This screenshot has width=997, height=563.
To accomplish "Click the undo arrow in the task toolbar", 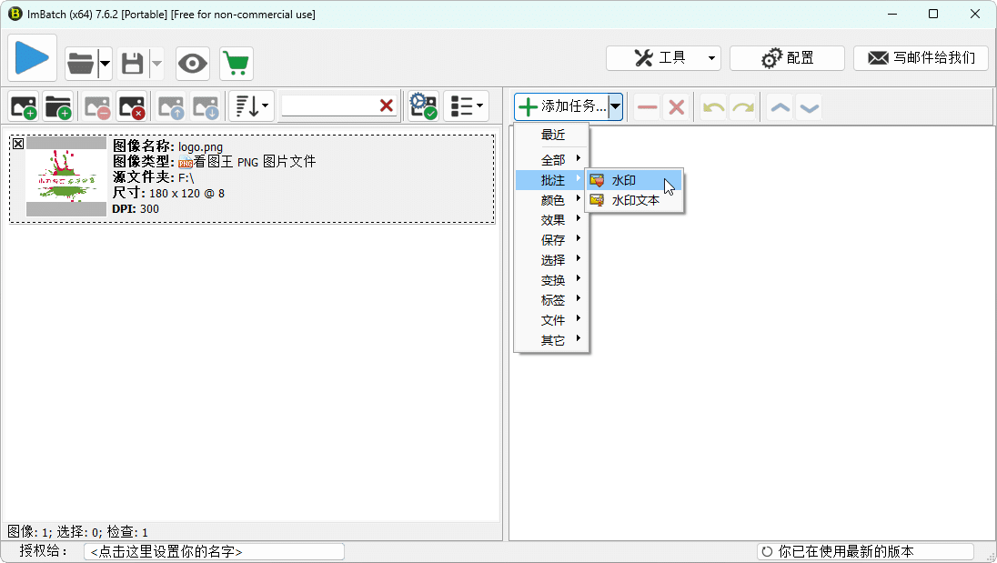I will (x=712, y=106).
